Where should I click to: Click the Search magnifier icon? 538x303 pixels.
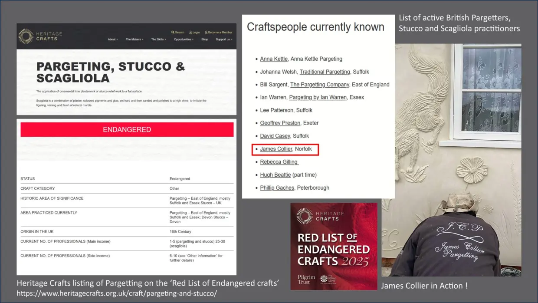click(x=173, y=32)
